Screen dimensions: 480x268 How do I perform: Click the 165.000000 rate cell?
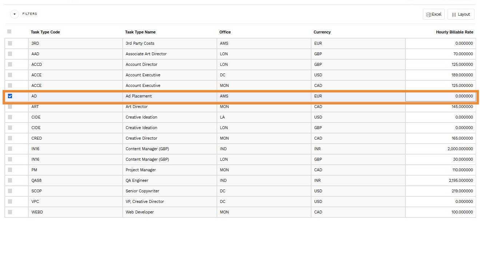pyautogui.click(x=440, y=138)
